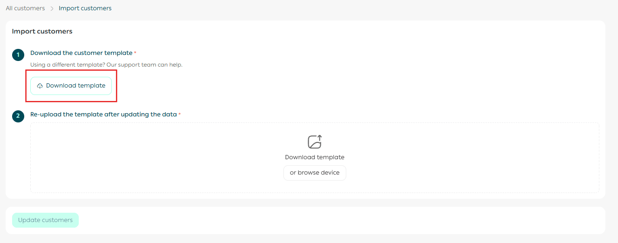Download the customer template file
618x243 pixels.
coord(71,86)
